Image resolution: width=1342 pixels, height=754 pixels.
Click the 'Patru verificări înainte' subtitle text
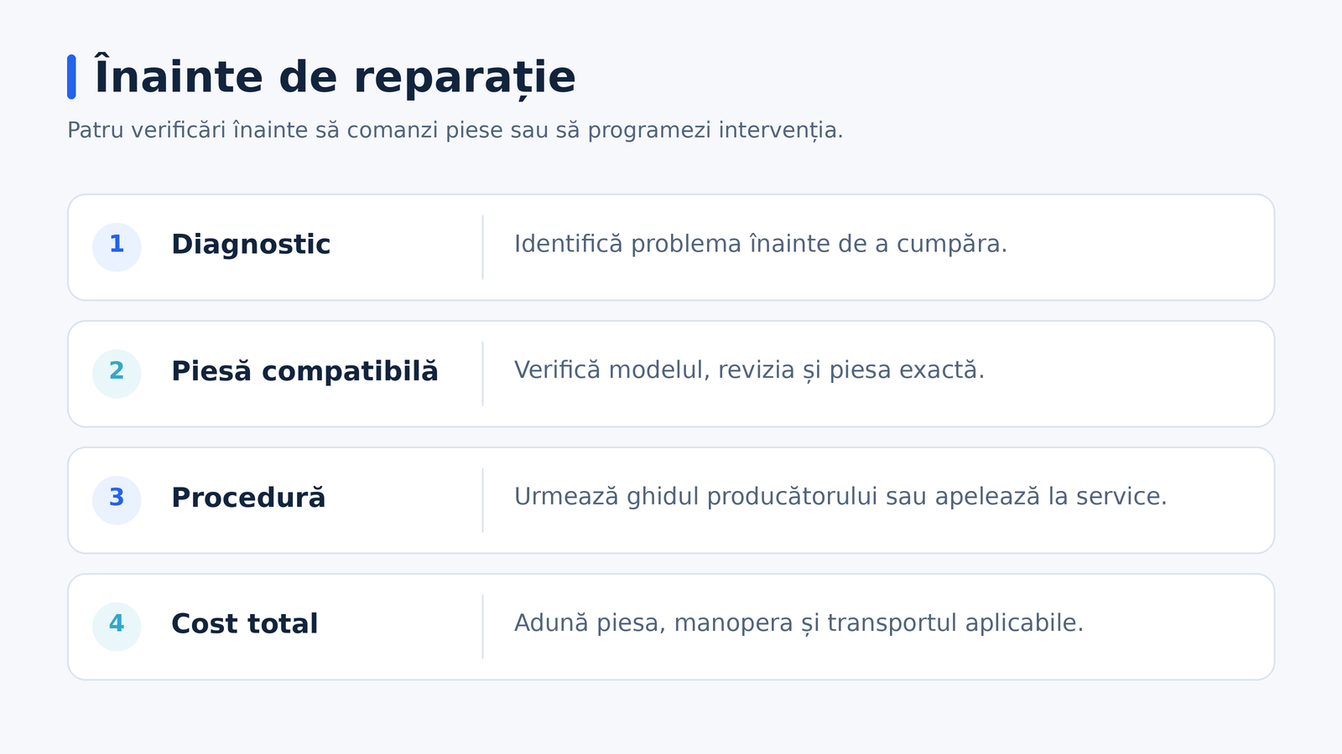(455, 131)
